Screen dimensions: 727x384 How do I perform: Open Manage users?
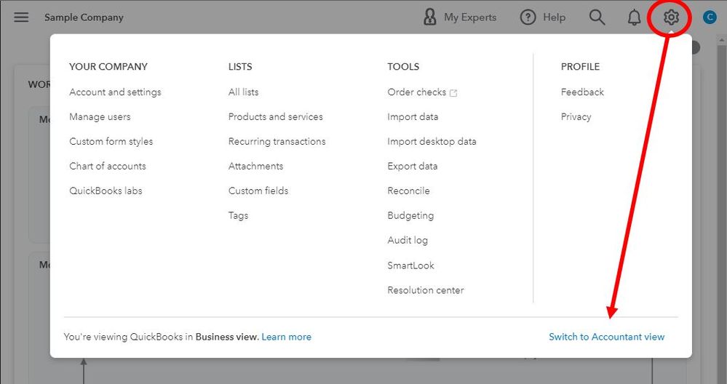tap(100, 117)
